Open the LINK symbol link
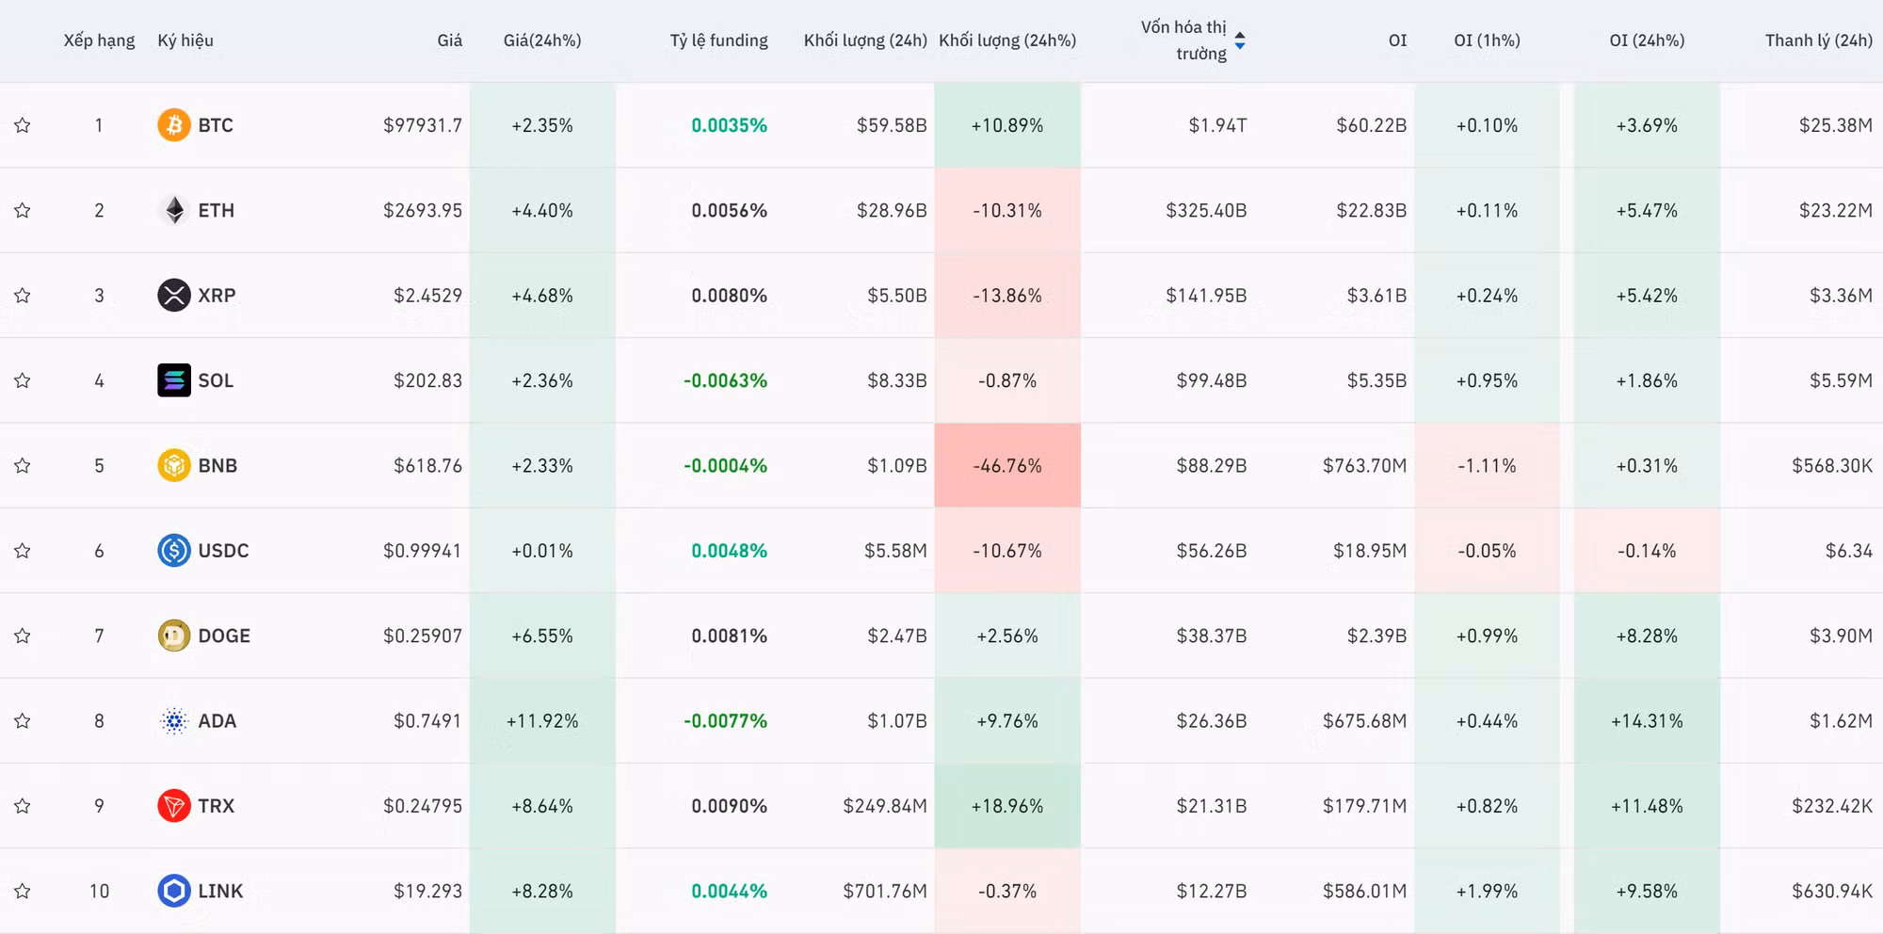The height and width of the screenshot is (934, 1883). [x=220, y=891]
